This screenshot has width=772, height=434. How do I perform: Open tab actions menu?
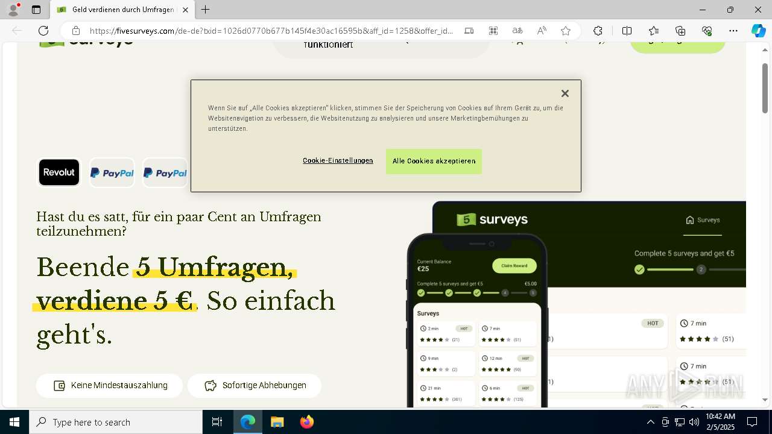36,10
